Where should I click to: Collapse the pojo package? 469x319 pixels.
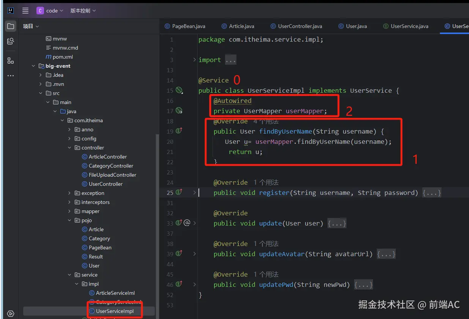tap(69, 220)
